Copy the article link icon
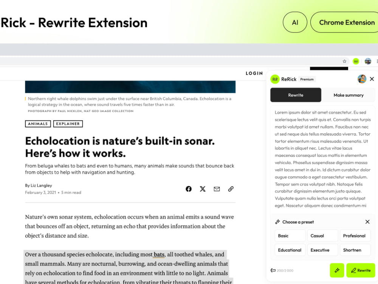This screenshot has width=378, height=284. click(231, 189)
